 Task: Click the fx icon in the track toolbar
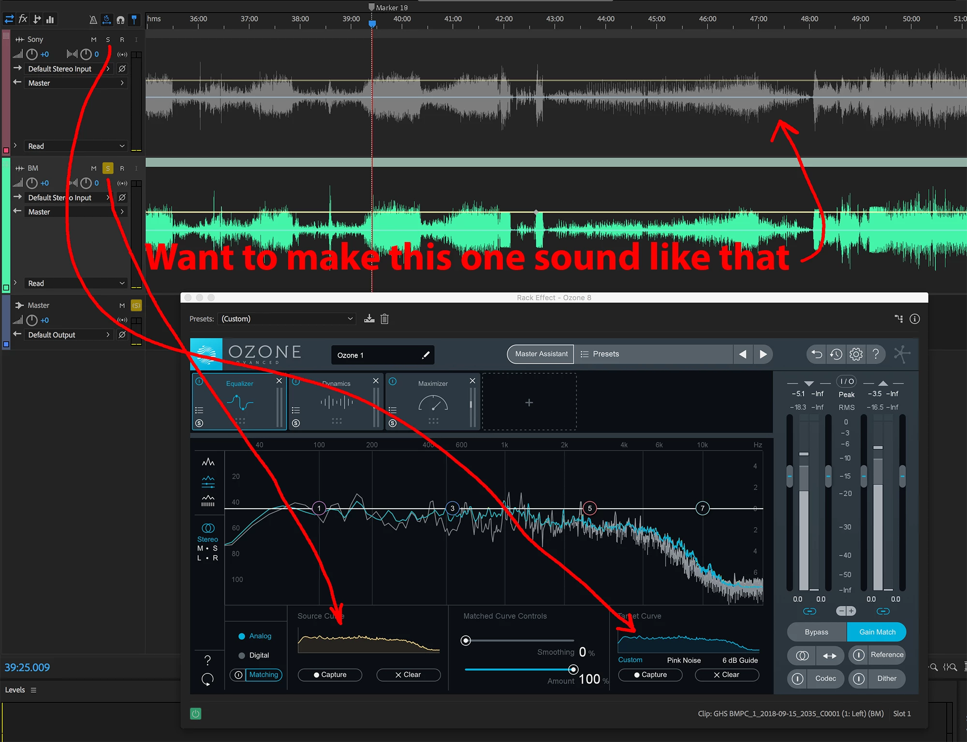tap(23, 19)
